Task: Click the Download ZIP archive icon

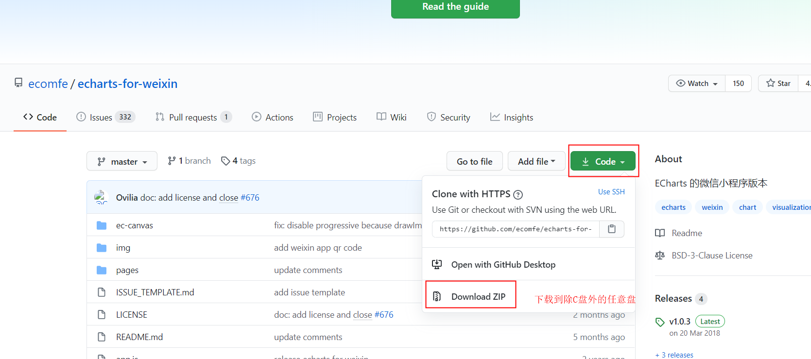Action: point(437,296)
